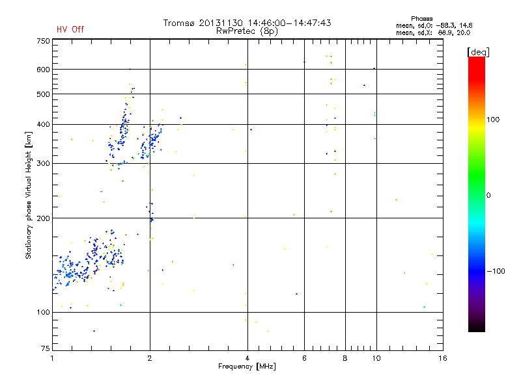Screen dimensions: 521x390
Task: Click the y-axis tick label '300'
Action: 43,164
